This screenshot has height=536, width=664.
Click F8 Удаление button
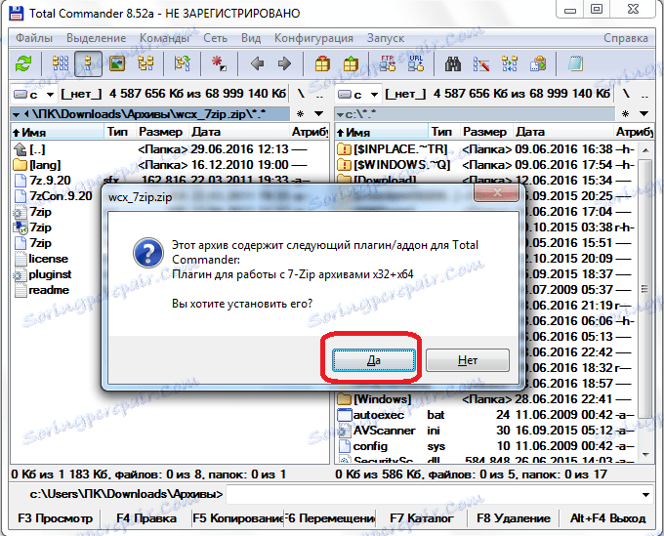pyautogui.click(x=514, y=518)
